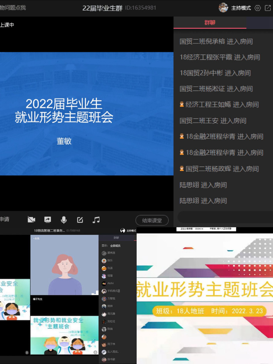Click the 22届毕业生群 room title
273x364 pixels.
coord(102,8)
